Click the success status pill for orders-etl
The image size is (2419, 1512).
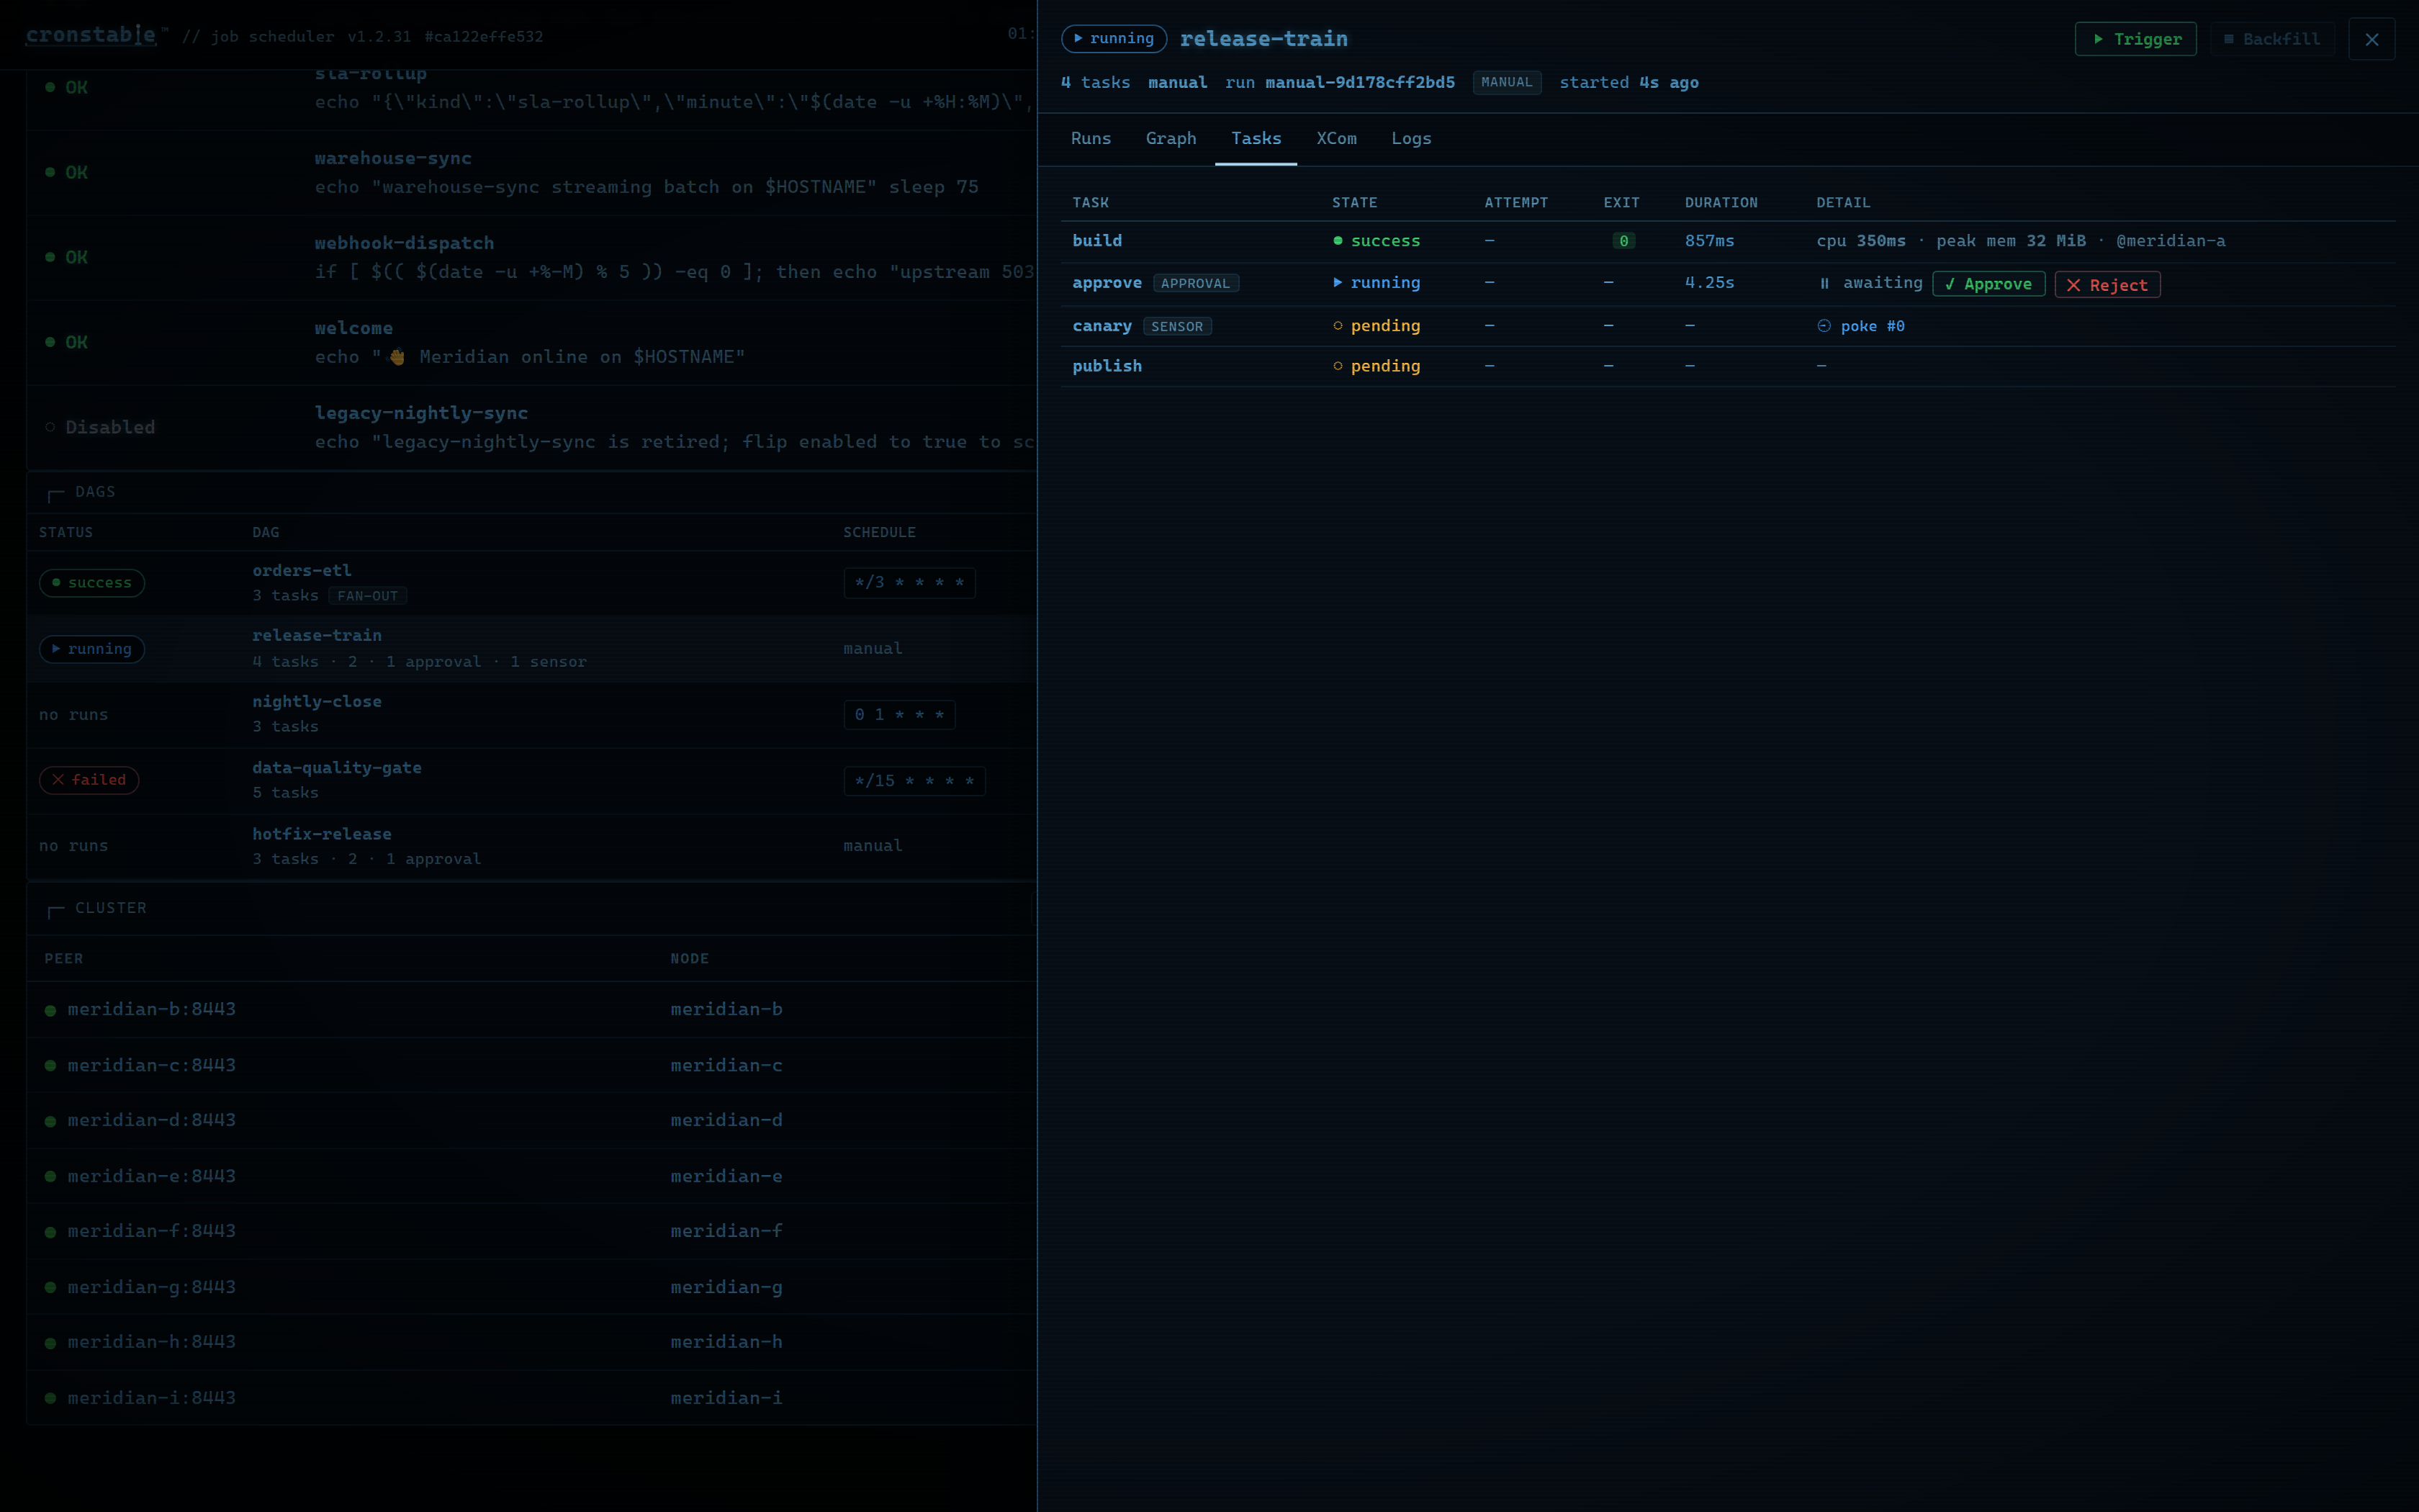(x=92, y=583)
